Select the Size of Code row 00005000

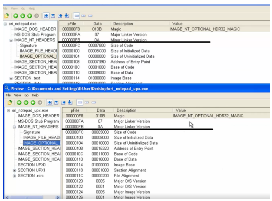tap(166, 132)
